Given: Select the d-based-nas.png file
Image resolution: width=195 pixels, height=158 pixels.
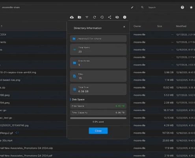Looking at the screenshot, I should (10, 80).
